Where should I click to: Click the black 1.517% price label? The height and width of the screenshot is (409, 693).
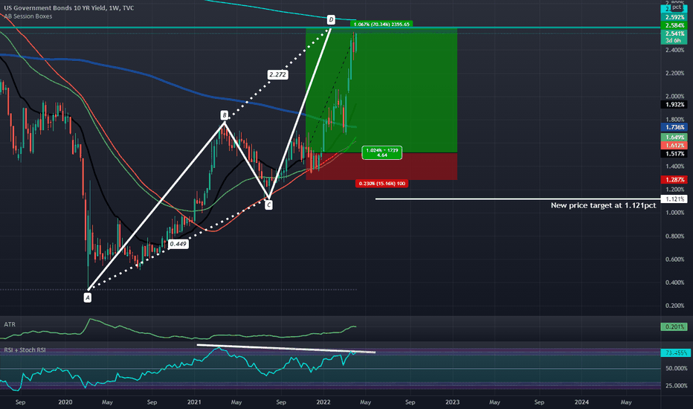pyautogui.click(x=674, y=154)
